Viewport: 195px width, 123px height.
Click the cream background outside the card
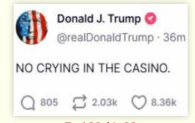[x=6, y=62]
